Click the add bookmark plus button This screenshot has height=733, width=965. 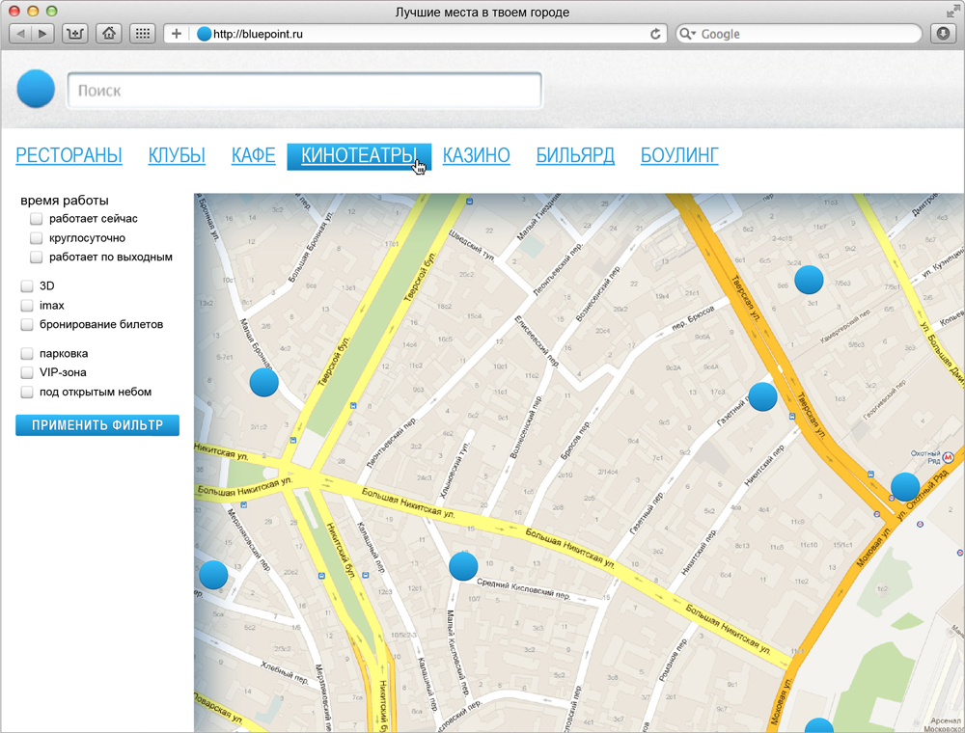point(176,34)
